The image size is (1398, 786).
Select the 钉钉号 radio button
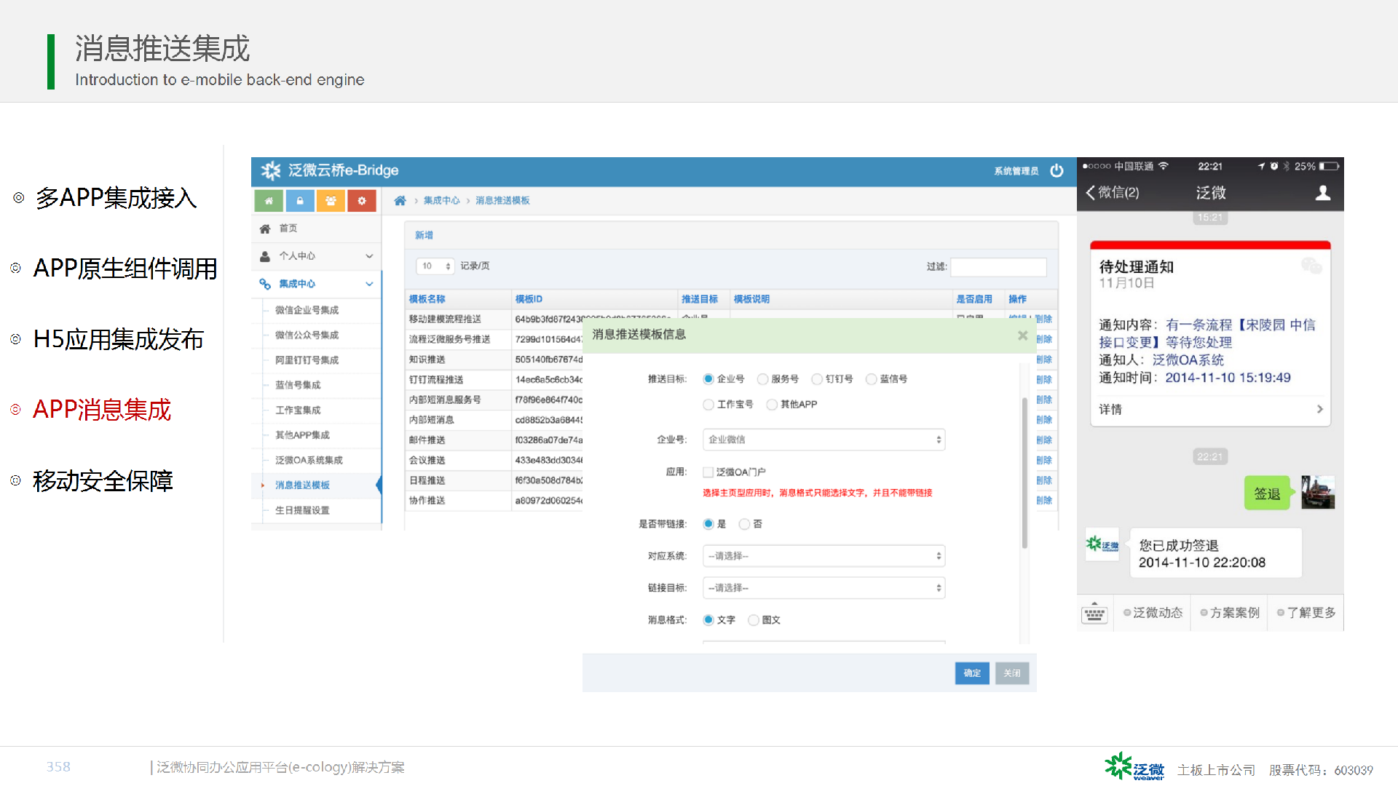point(817,379)
